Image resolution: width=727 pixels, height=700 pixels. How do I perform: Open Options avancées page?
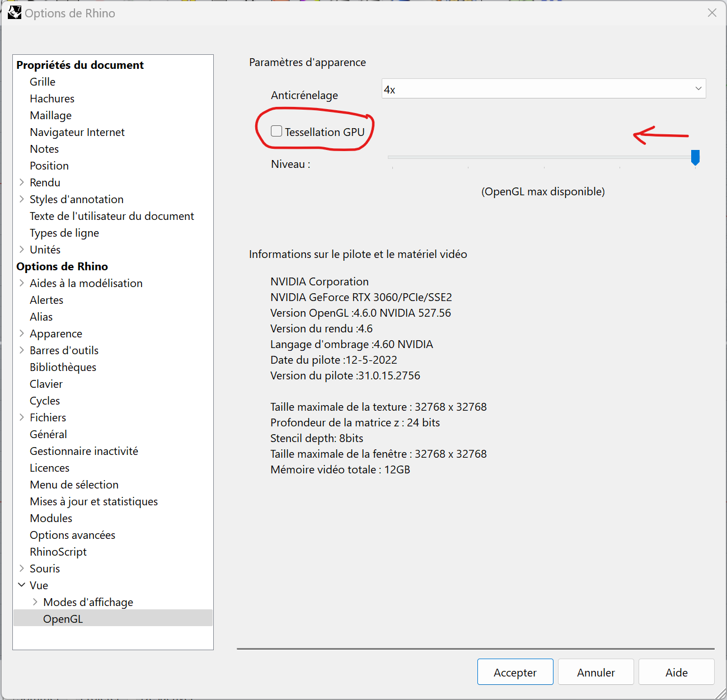72,535
